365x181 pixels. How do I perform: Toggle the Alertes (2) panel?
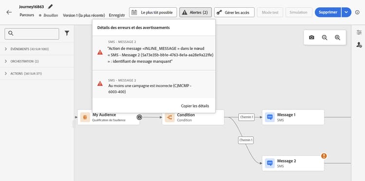tap(195, 12)
